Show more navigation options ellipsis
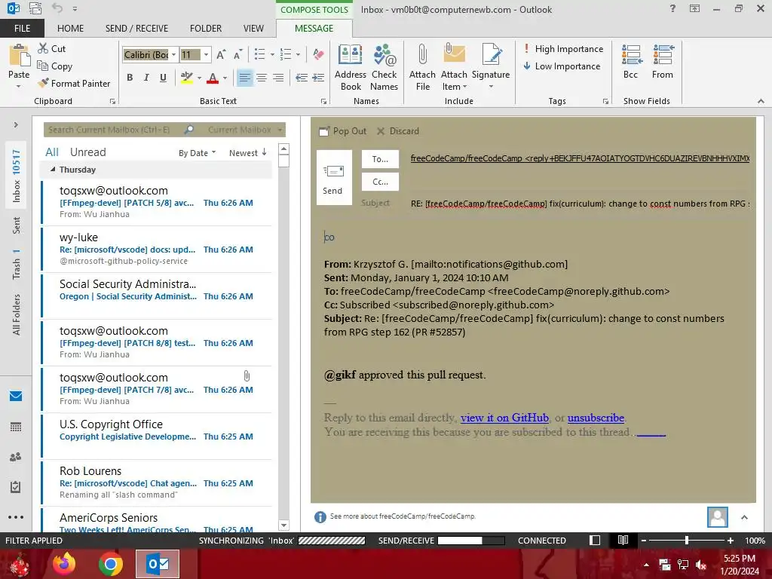This screenshot has width=772, height=579. [16, 517]
